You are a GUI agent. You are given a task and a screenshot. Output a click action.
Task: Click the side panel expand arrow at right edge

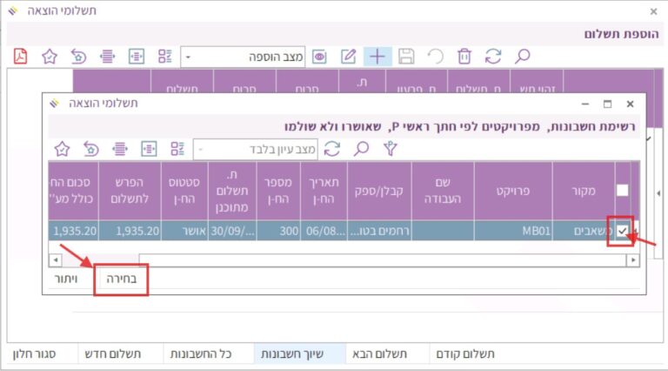click(658, 192)
